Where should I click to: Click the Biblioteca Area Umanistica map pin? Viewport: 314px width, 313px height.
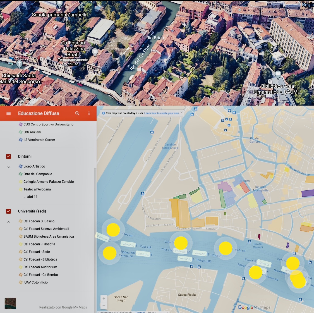point(278,74)
